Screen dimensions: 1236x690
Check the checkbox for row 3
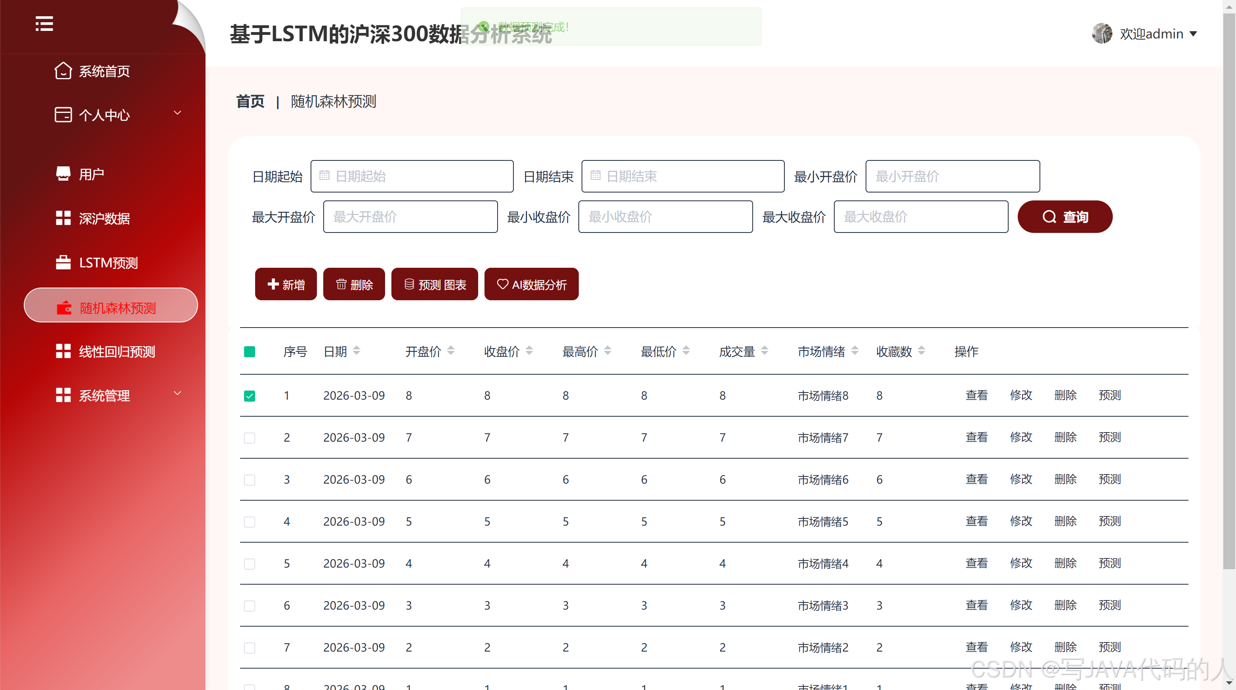(250, 479)
